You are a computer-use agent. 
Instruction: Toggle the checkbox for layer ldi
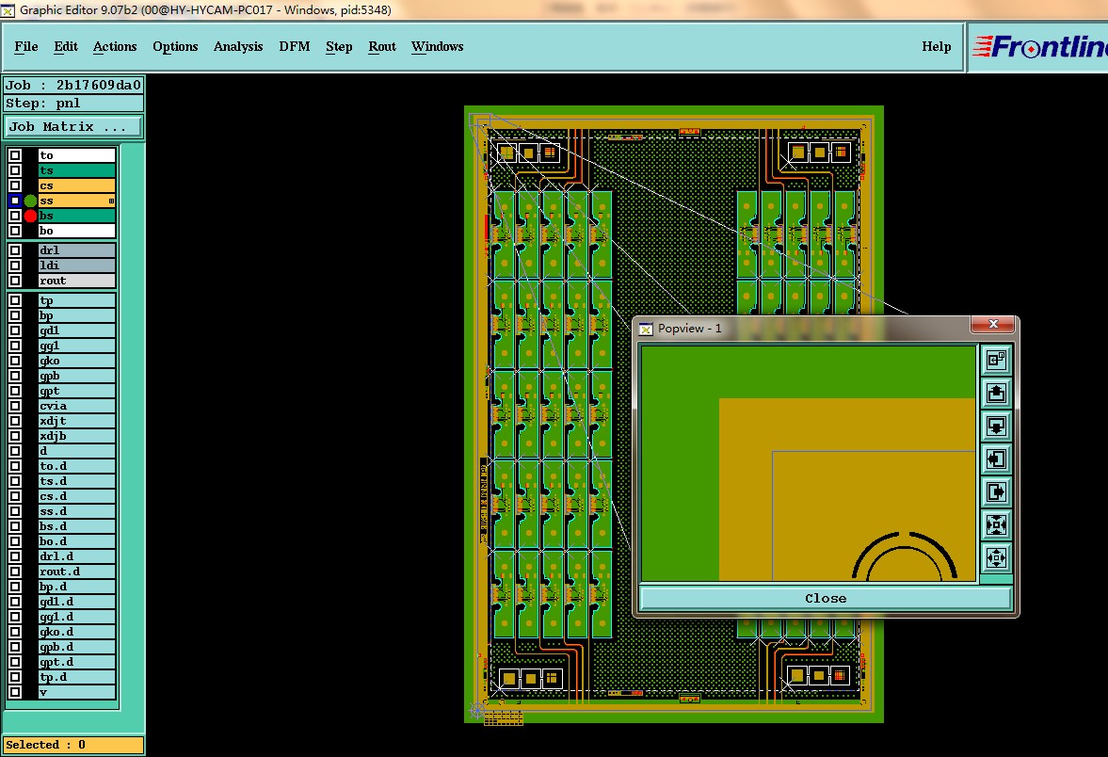[15, 266]
